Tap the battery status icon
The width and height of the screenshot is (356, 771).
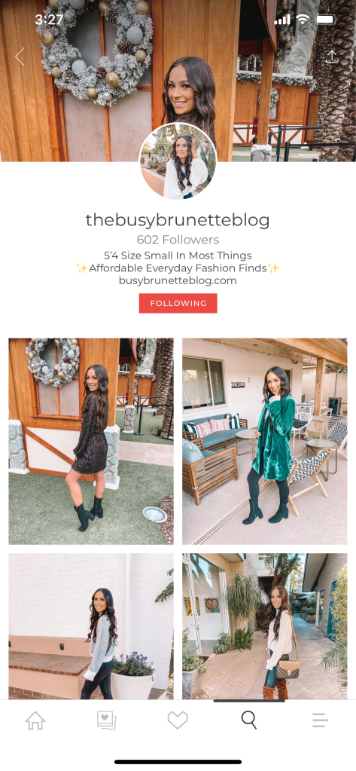pyautogui.click(x=326, y=20)
